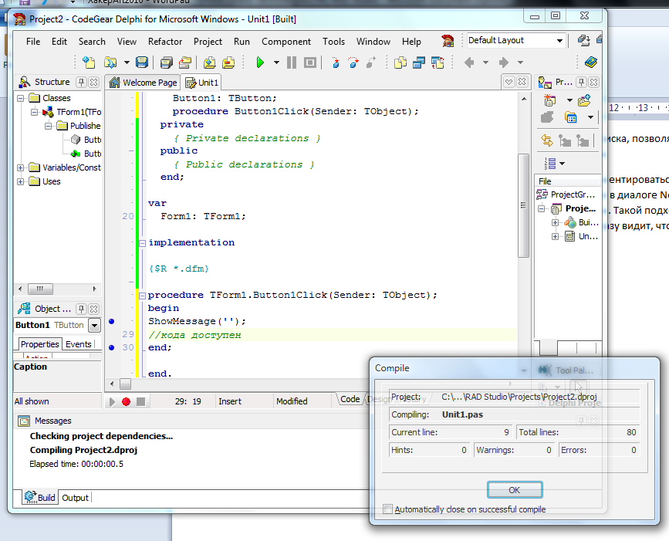The height and width of the screenshot is (541, 669).
Task: Start macro playback in status bar
Action: coord(112,401)
